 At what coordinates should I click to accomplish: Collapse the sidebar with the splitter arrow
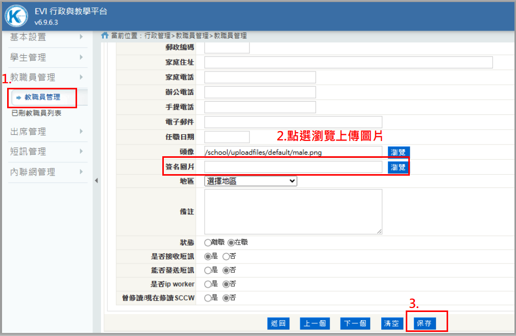[x=96, y=181]
